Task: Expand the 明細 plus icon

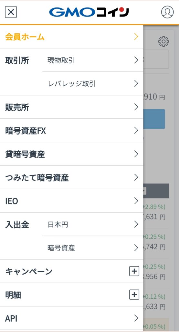Action: (x=134, y=295)
